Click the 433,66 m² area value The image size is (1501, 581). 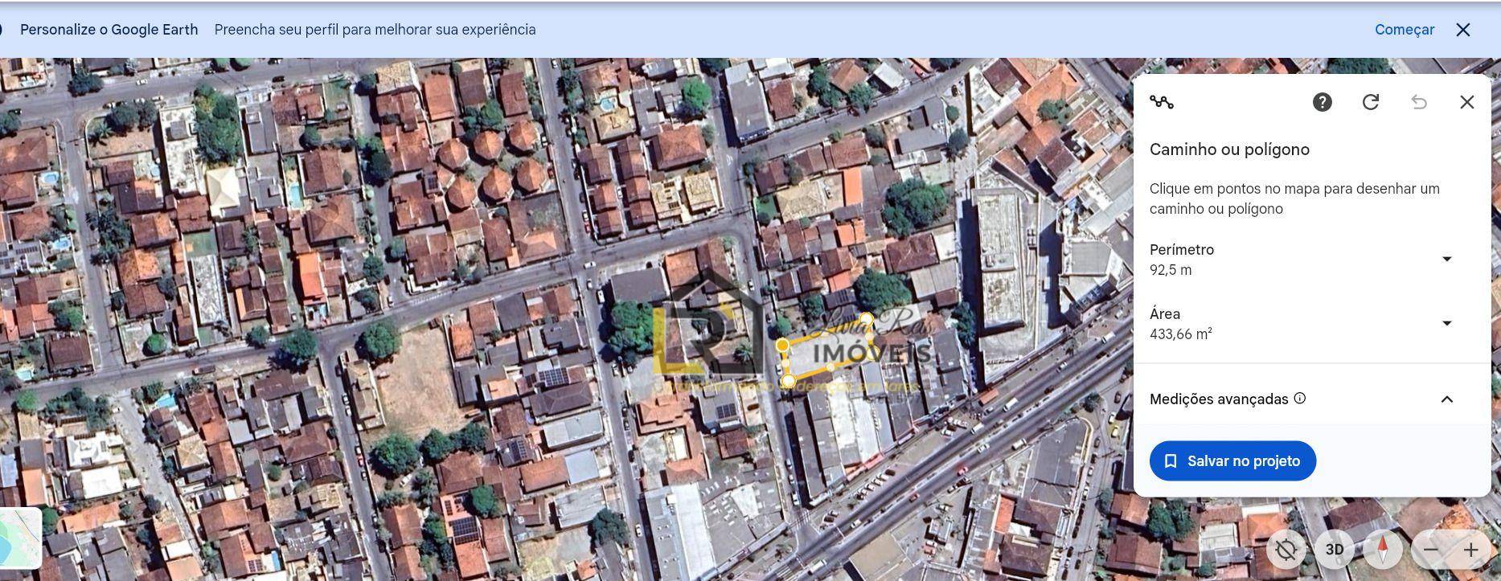click(1181, 334)
